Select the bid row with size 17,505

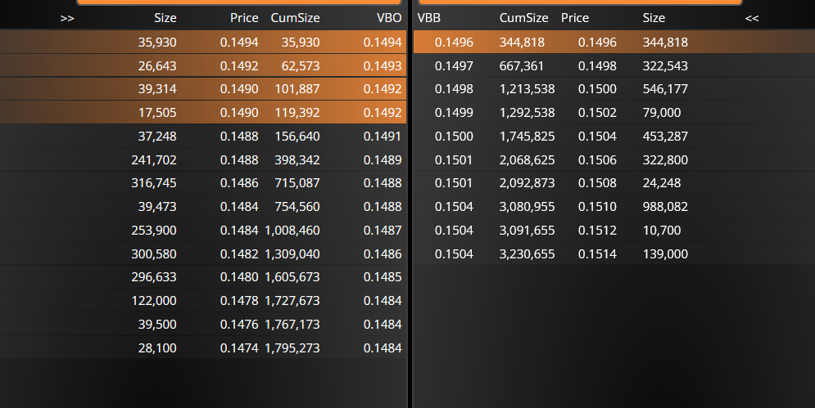(x=203, y=113)
